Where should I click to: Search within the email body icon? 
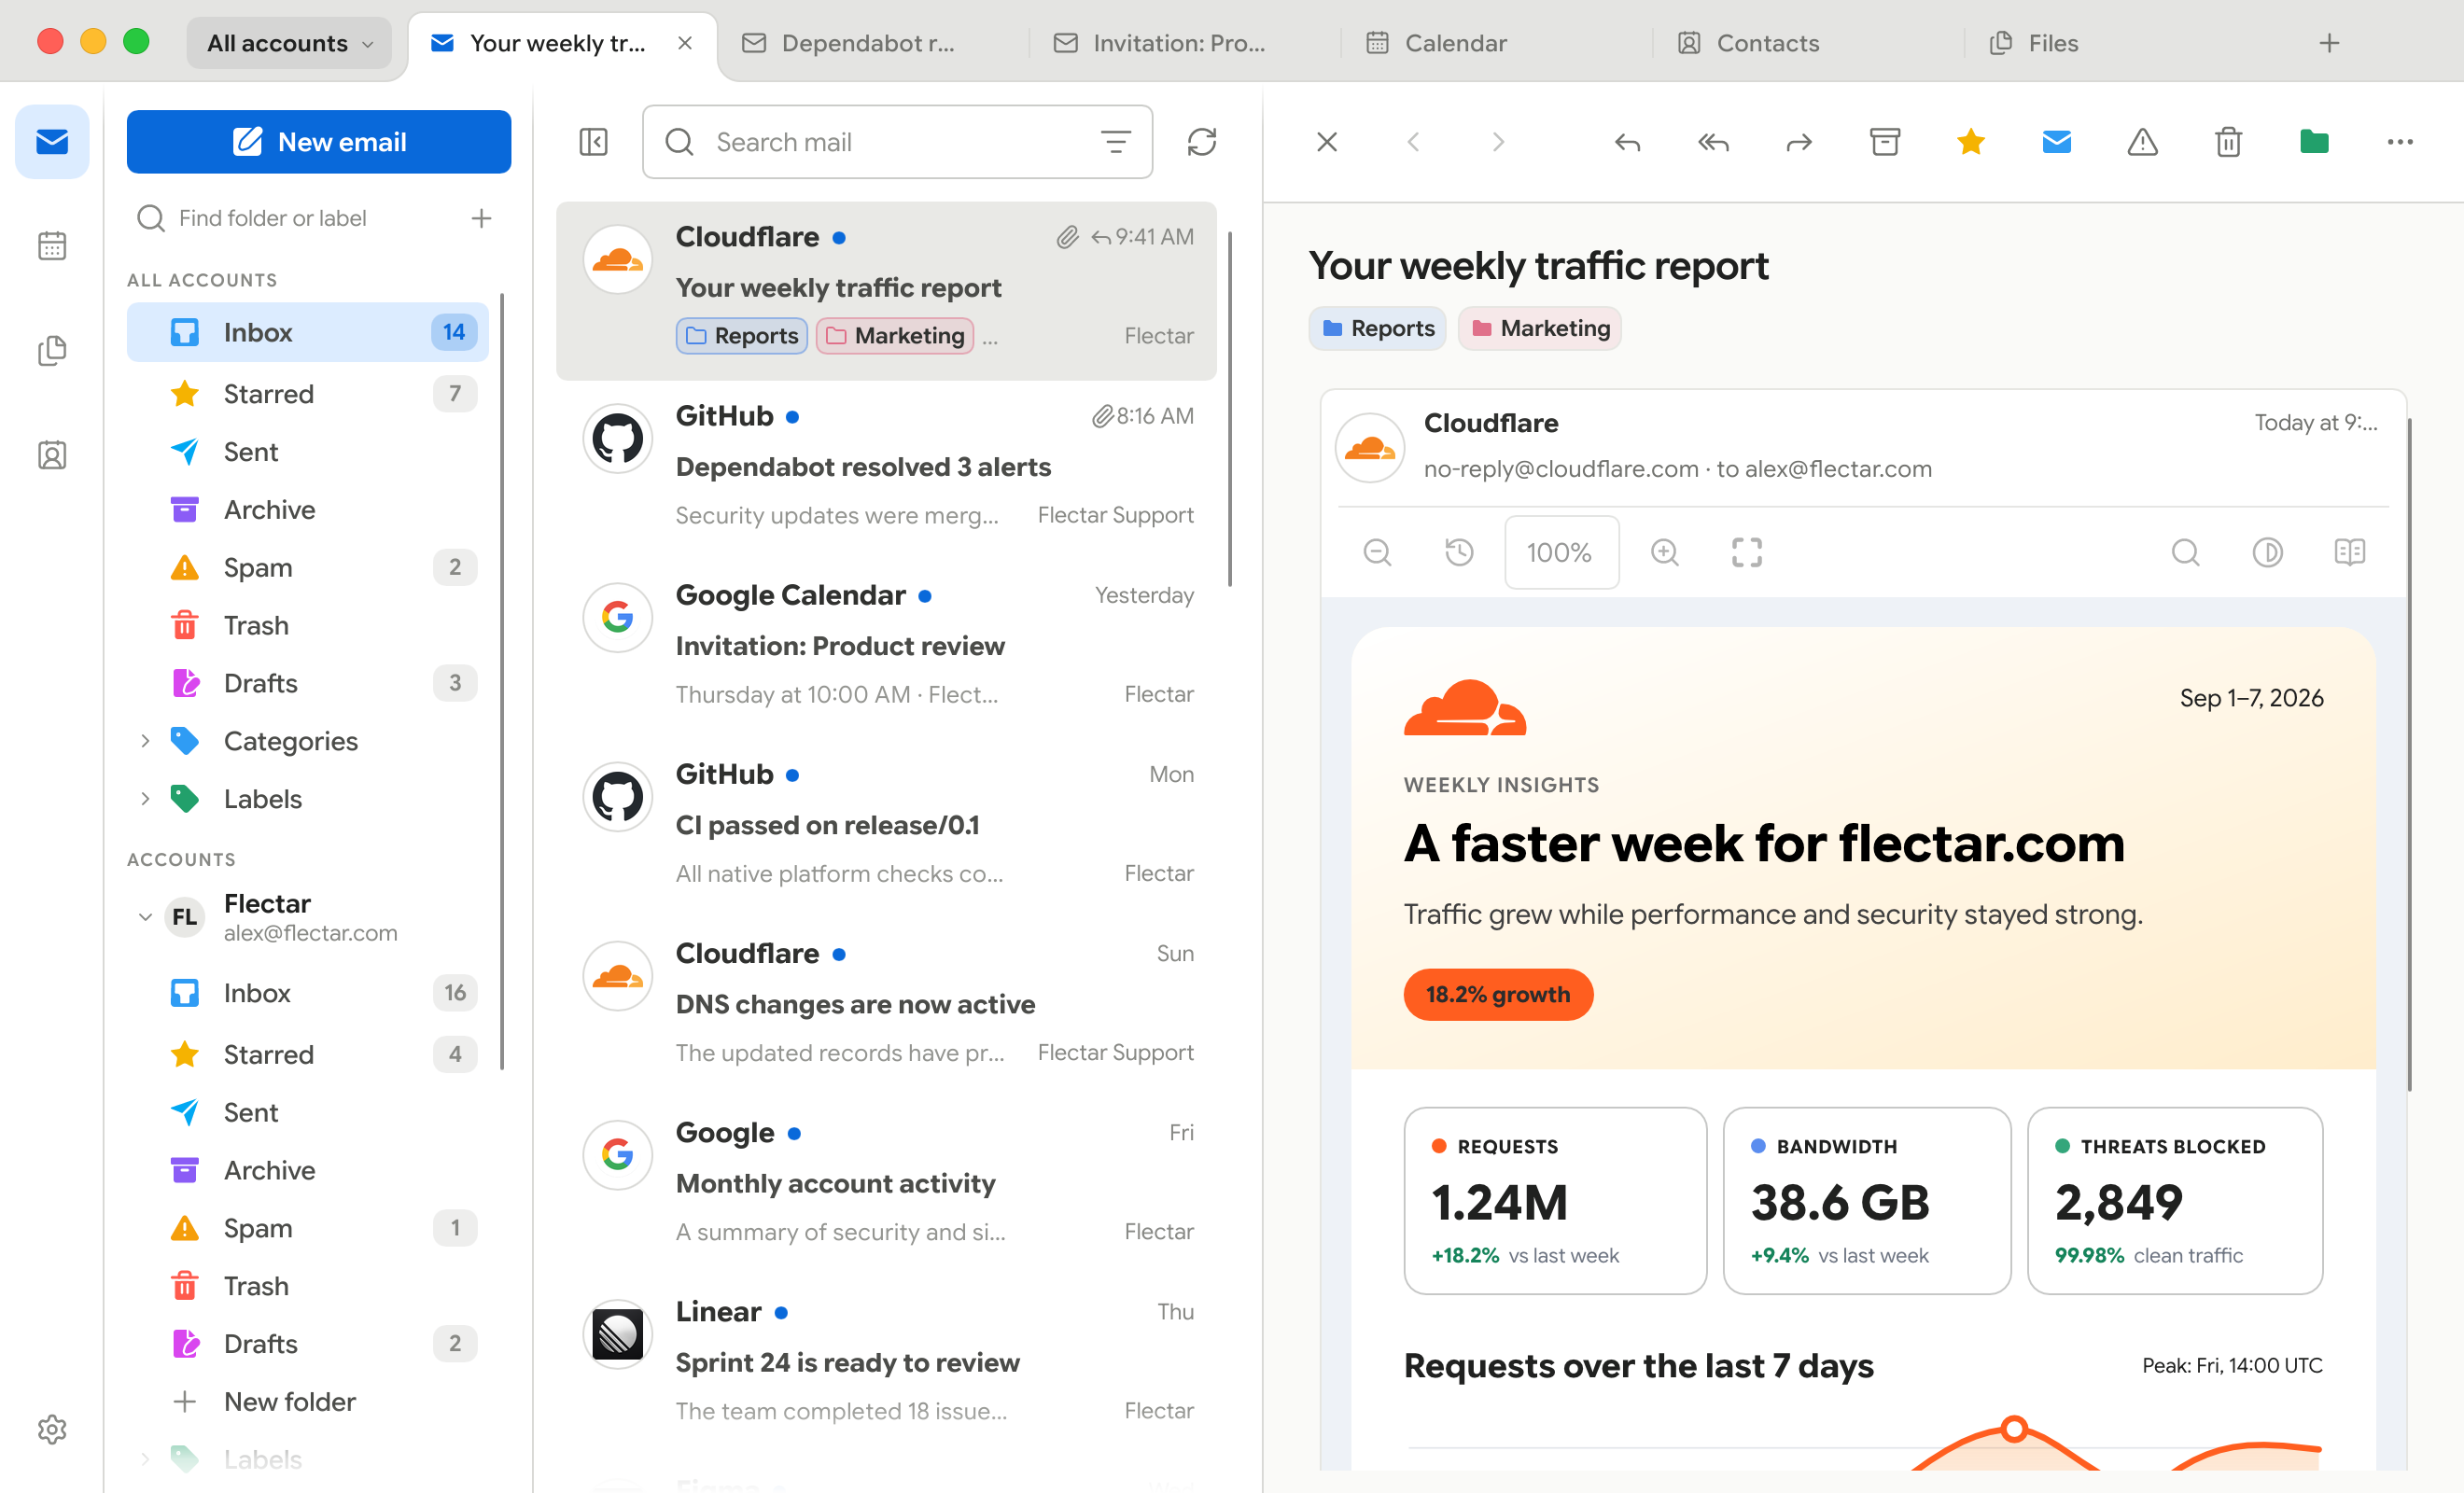[x=2185, y=552]
